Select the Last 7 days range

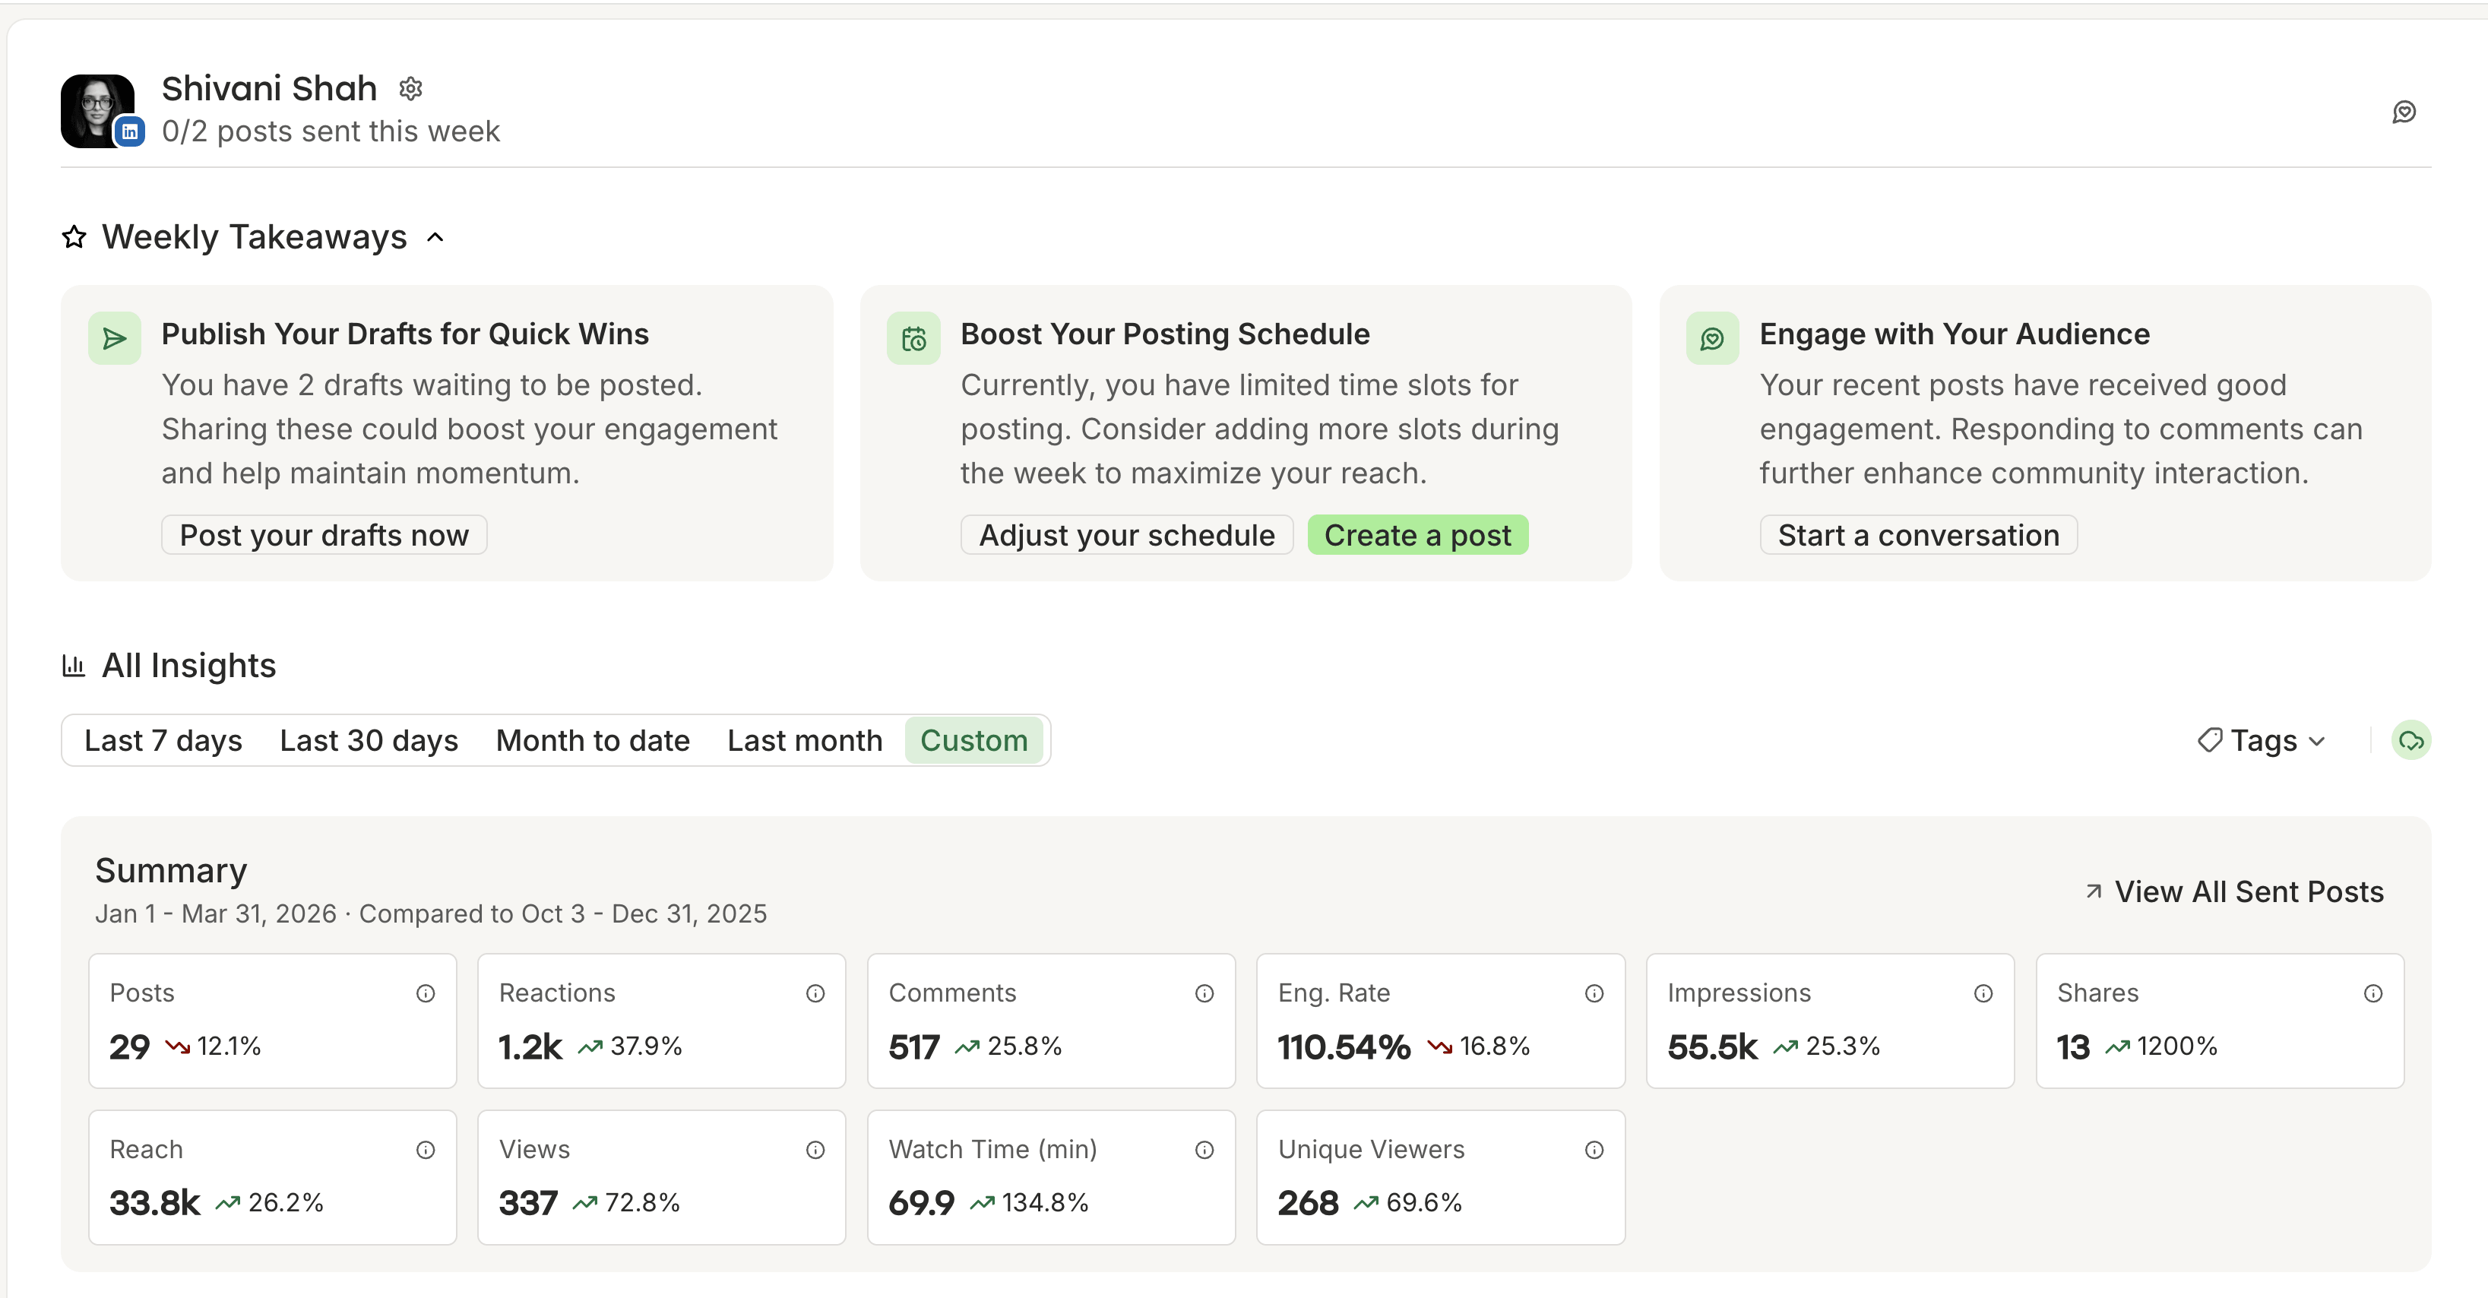click(x=163, y=741)
